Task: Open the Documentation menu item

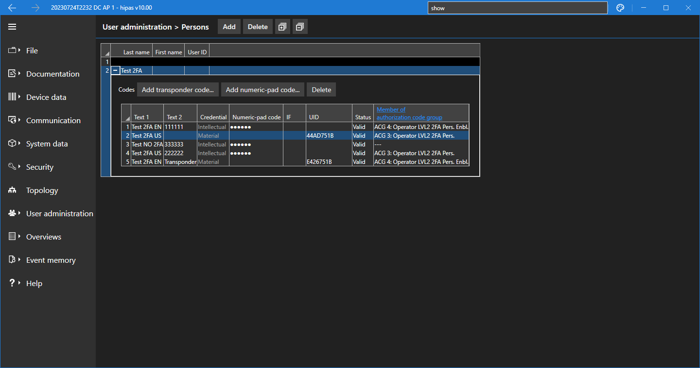Action: click(x=52, y=74)
